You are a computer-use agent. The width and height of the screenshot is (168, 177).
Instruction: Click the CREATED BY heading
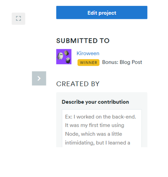click(x=78, y=84)
